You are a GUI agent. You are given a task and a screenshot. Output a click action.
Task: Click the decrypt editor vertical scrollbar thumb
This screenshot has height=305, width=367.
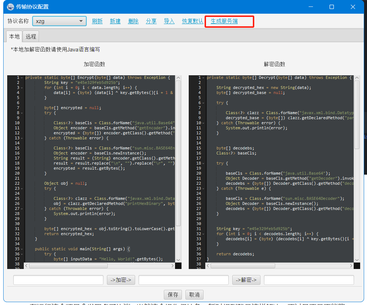pyautogui.click(x=357, y=115)
